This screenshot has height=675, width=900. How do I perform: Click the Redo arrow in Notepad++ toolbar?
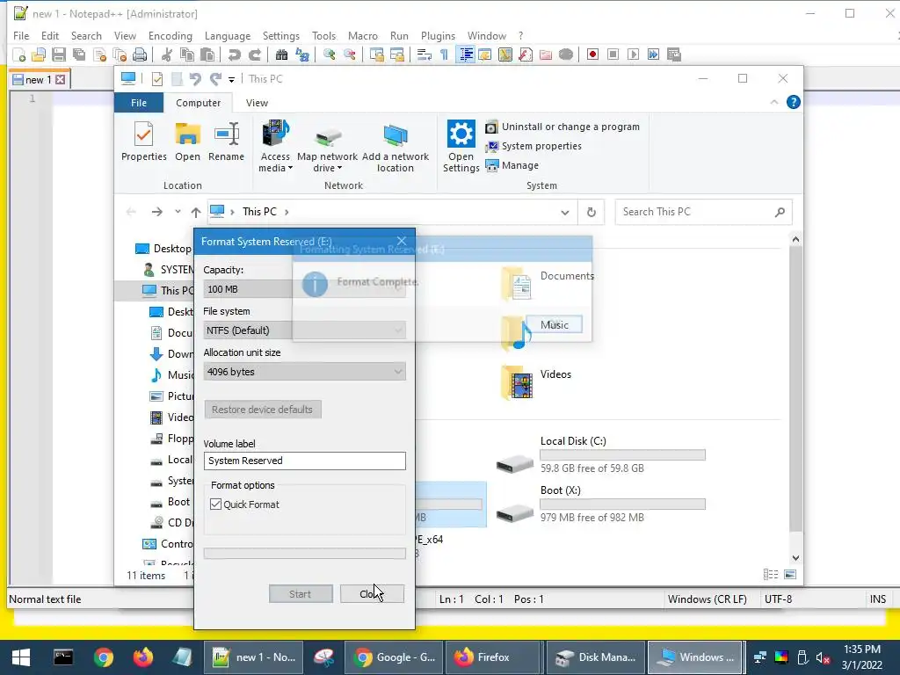pyautogui.click(x=255, y=54)
